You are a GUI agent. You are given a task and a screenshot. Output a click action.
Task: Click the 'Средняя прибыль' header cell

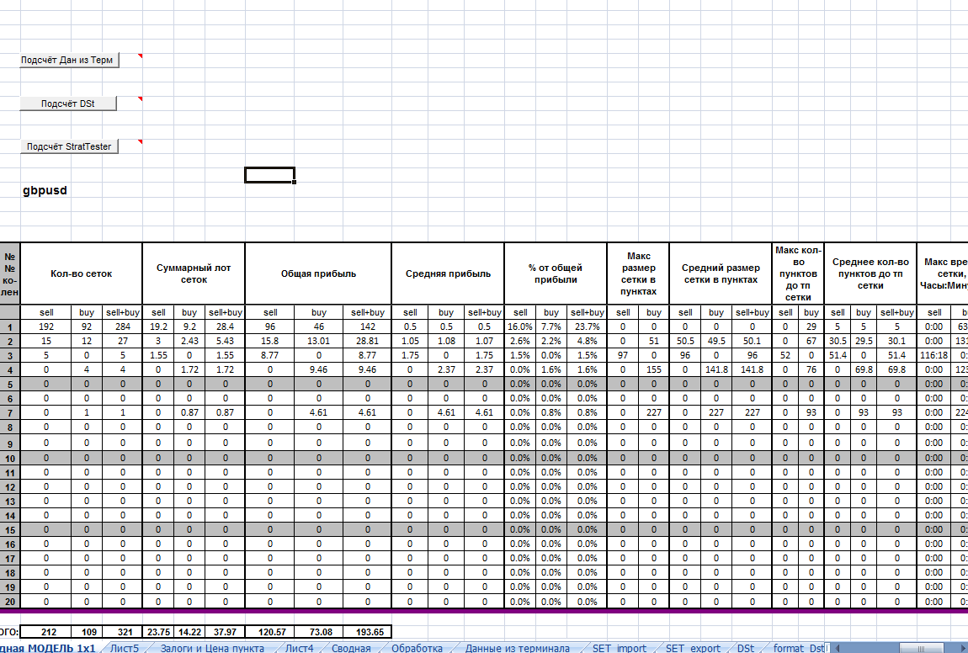pos(448,273)
